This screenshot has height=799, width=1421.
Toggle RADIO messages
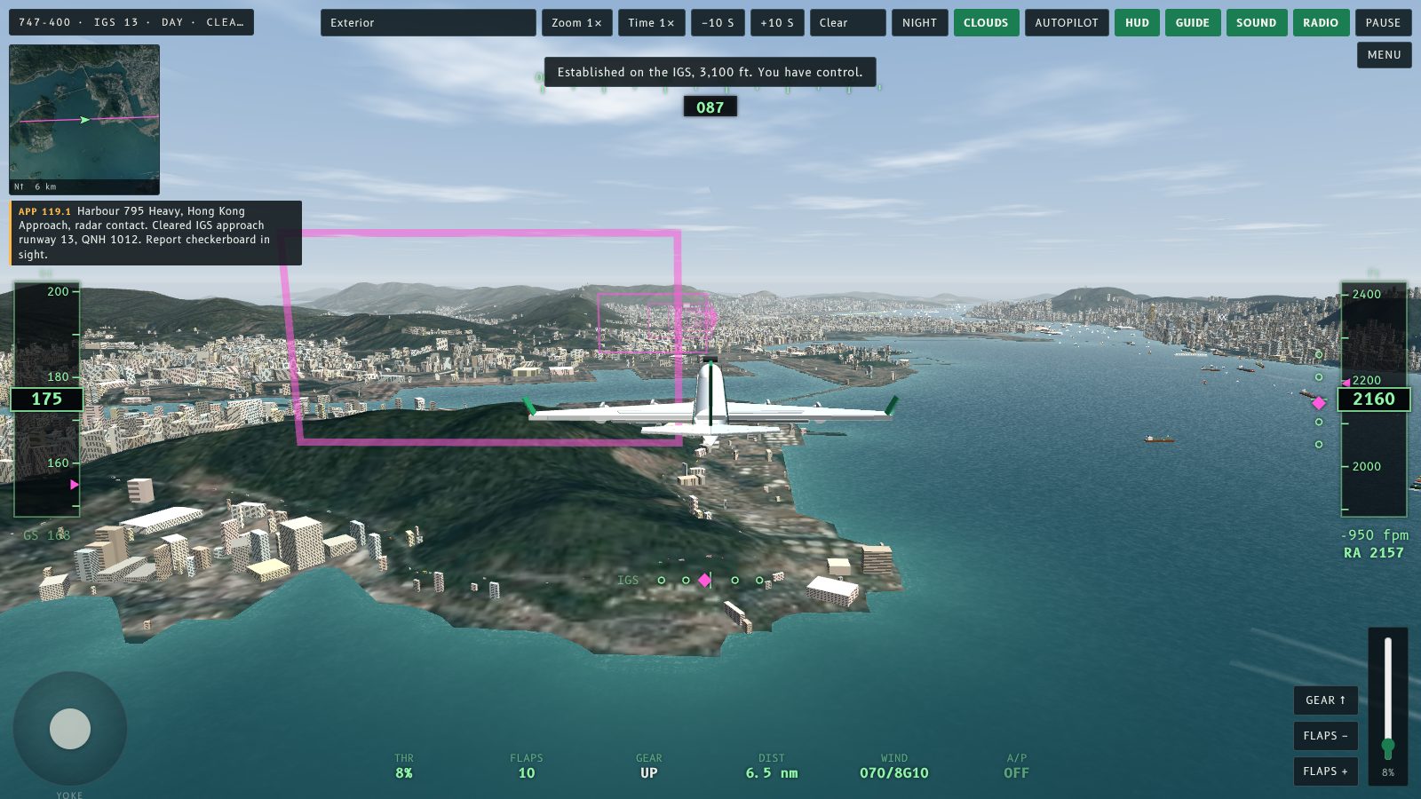pyautogui.click(x=1321, y=23)
